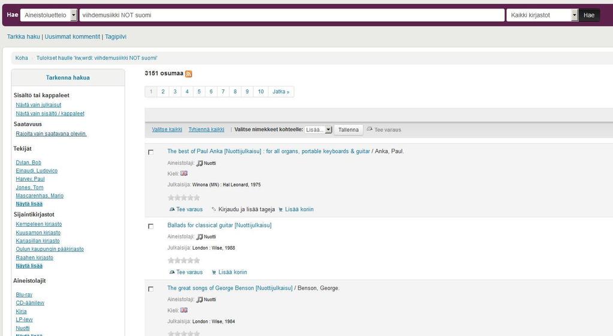Filter by author Mascarenhas, Mario
This screenshot has width=613, height=336.
40,196
